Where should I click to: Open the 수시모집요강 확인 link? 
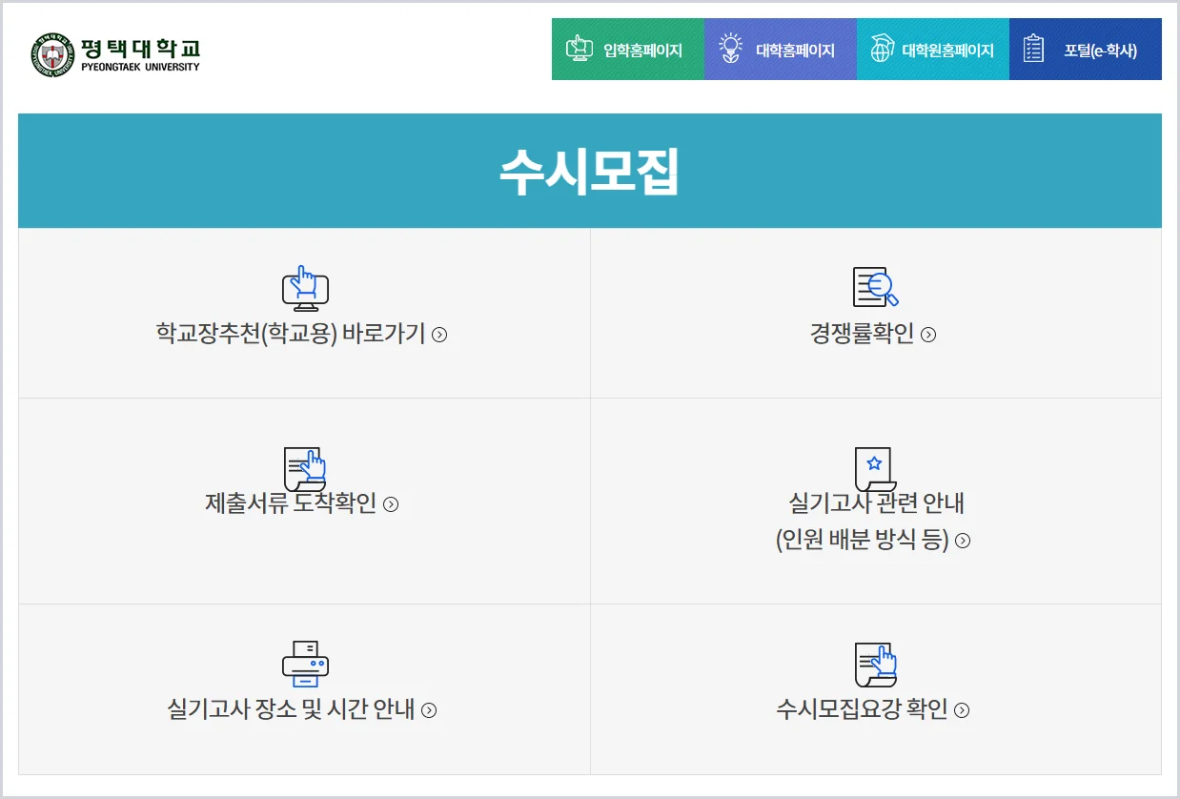[x=873, y=709]
